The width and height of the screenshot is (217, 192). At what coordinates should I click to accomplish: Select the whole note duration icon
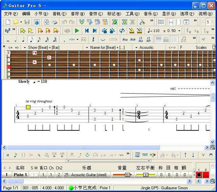[x=8, y=39]
